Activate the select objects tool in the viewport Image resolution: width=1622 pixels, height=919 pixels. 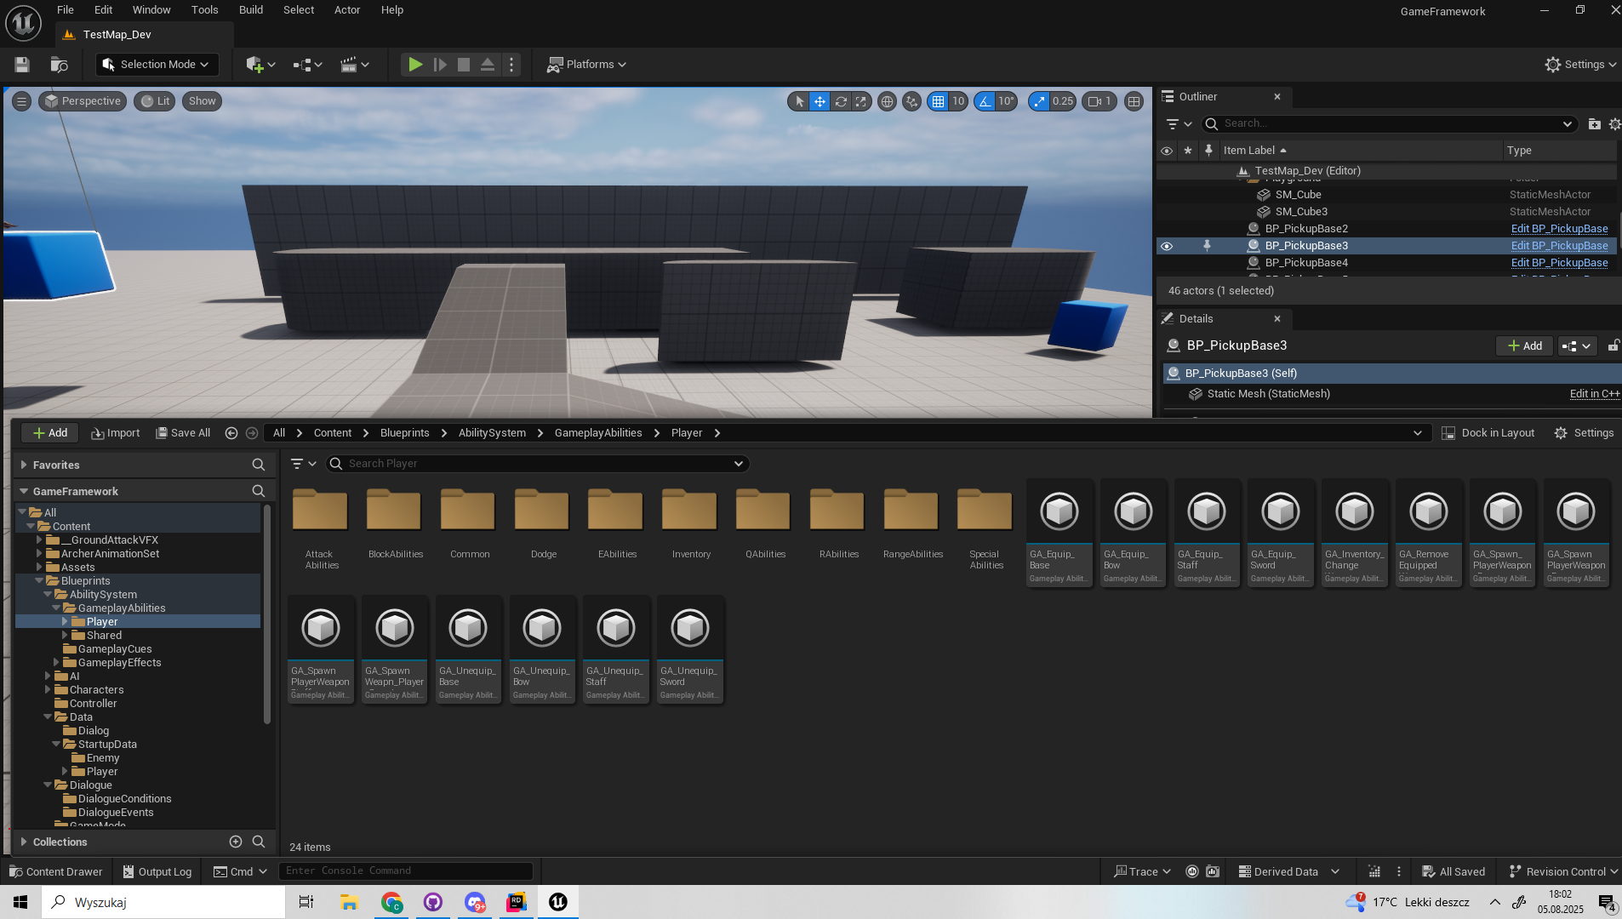(799, 101)
